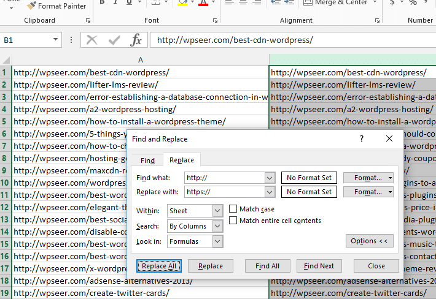
Task: Open Alignment settings dialog launcher
Action: 377,20
